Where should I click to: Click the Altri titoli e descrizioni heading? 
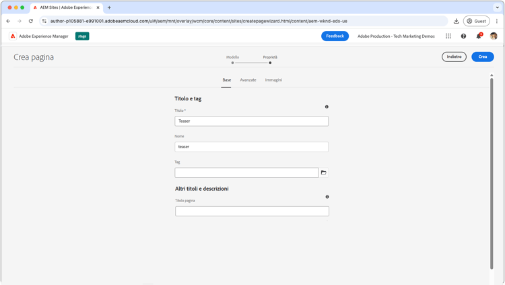[201, 189]
